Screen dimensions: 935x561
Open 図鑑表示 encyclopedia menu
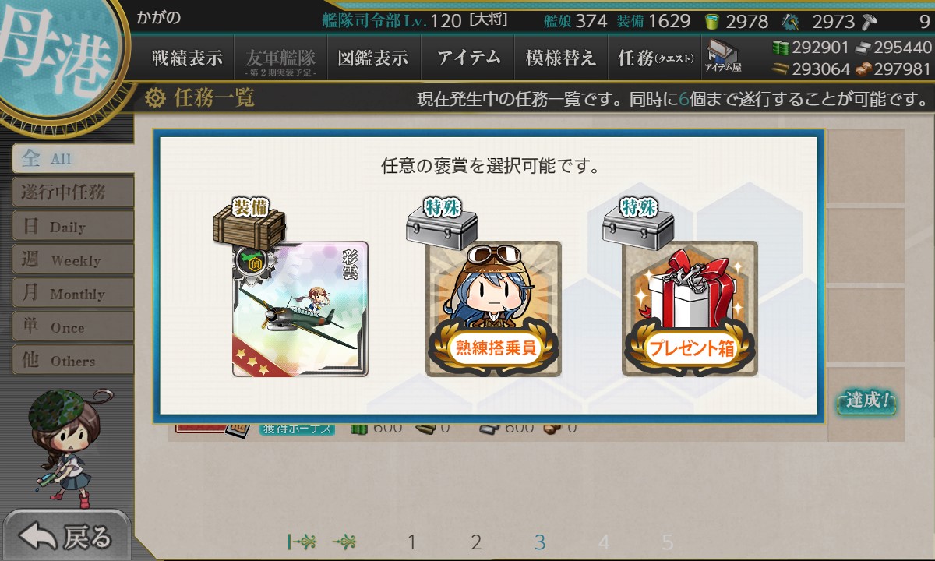click(x=374, y=58)
